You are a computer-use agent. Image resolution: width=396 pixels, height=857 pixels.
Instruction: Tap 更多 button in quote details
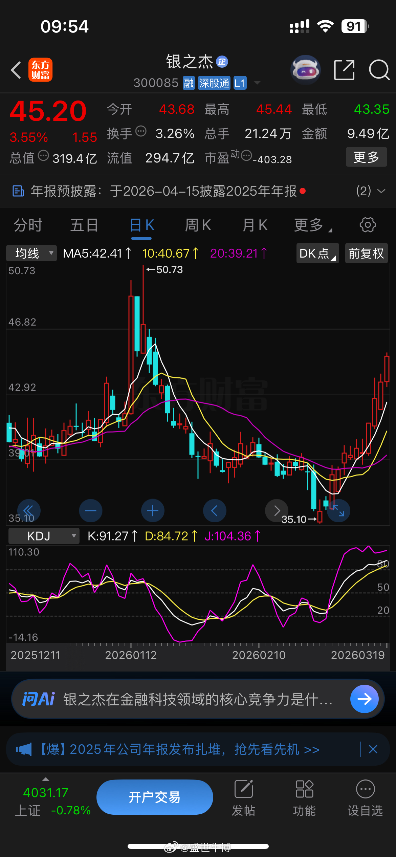tap(366, 157)
